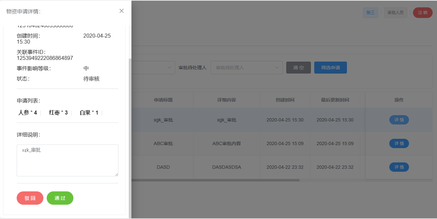Click the 注销 logout button
Screen dimensions: 437x219
click(x=422, y=13)
